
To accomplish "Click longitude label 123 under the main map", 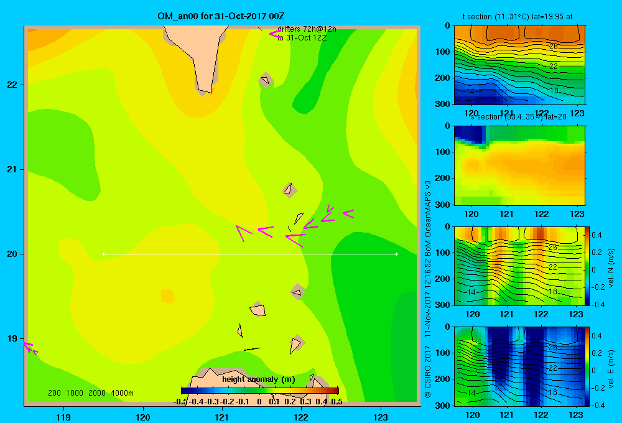I will coord(381,417).
